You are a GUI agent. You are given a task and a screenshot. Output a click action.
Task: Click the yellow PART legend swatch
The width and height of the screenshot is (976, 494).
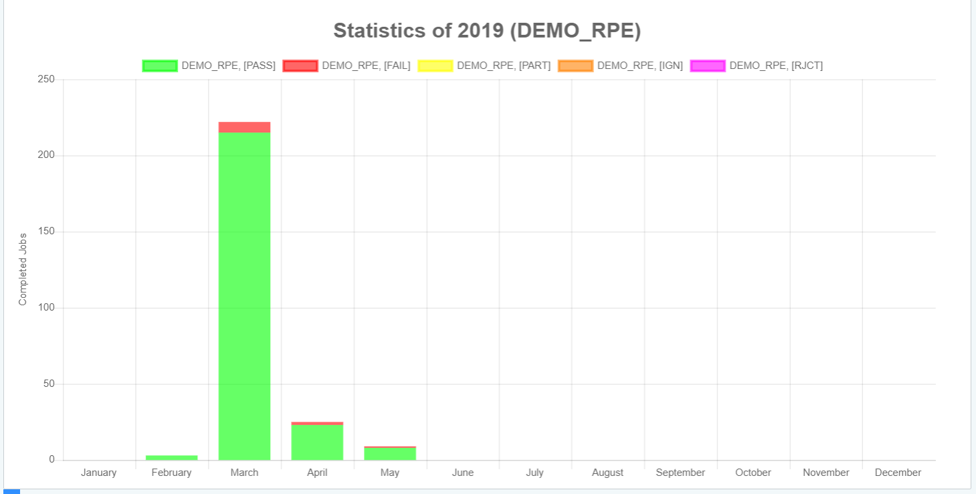[435, 66]
